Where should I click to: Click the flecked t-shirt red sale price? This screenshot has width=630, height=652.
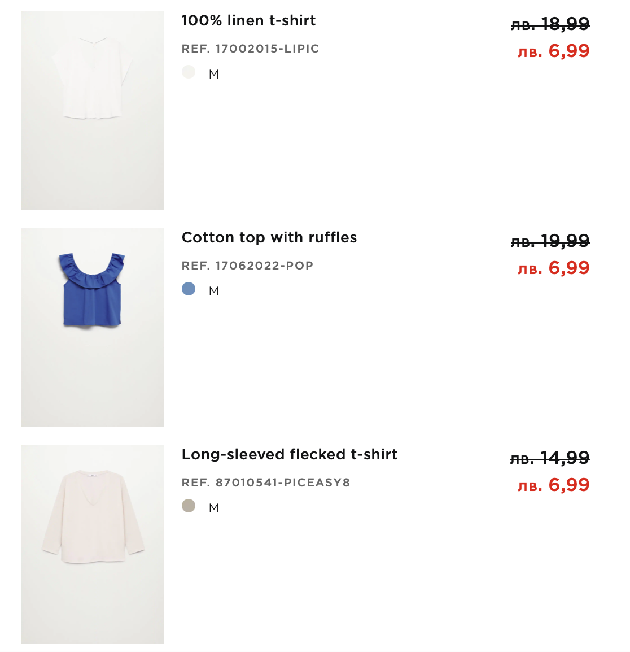click(554, 485)
